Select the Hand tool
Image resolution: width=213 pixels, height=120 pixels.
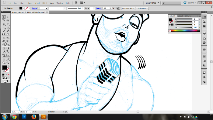click(4, 63)
